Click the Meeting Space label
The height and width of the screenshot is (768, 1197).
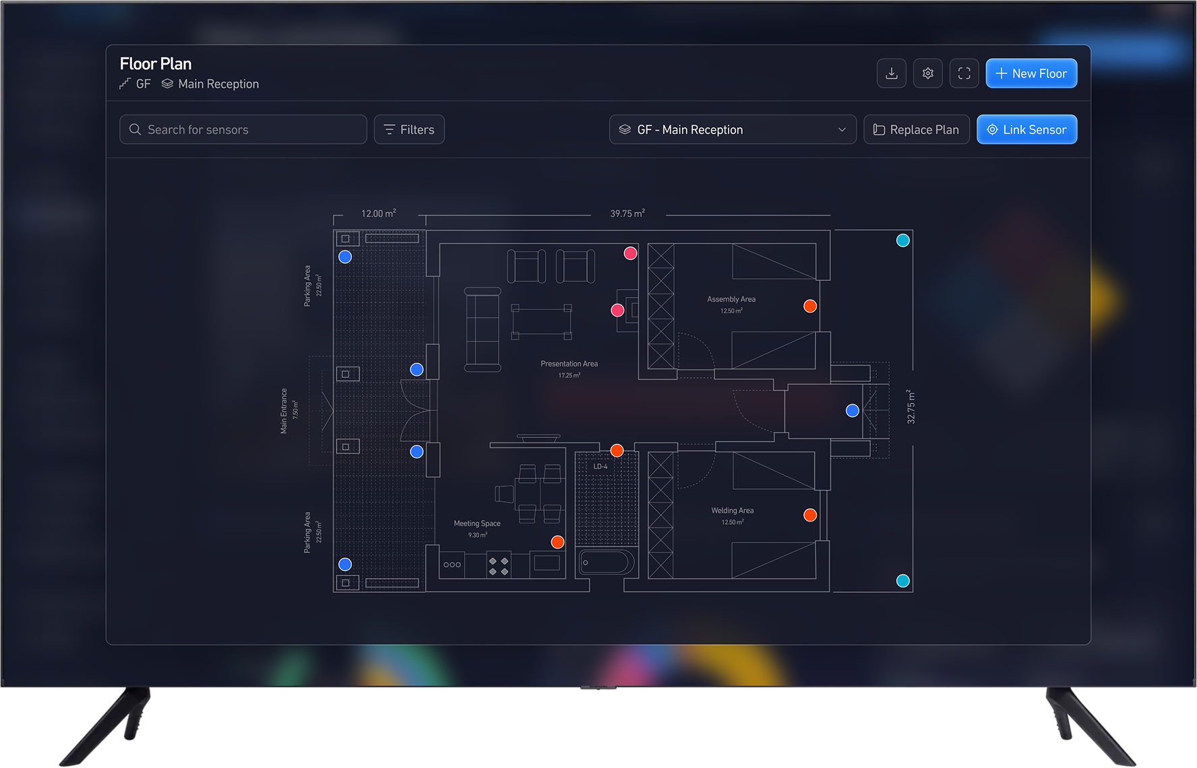click(x=477, y=523)
